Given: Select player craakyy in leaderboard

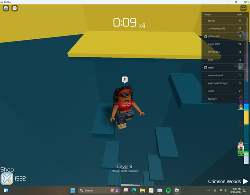Looking at the screenshot, I should [x=223, y=99].
